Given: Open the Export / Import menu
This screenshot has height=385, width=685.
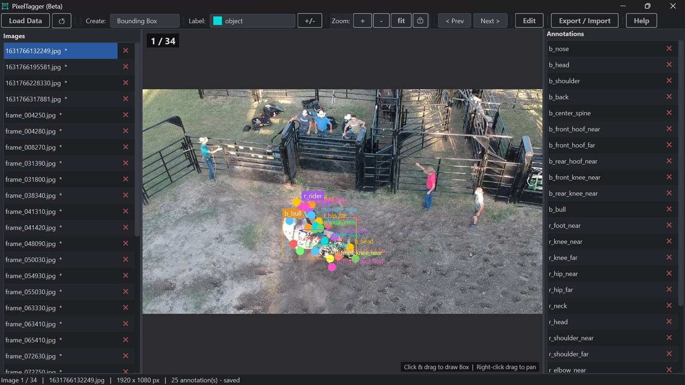Looking at the screenshot, I should coord(585,21).
